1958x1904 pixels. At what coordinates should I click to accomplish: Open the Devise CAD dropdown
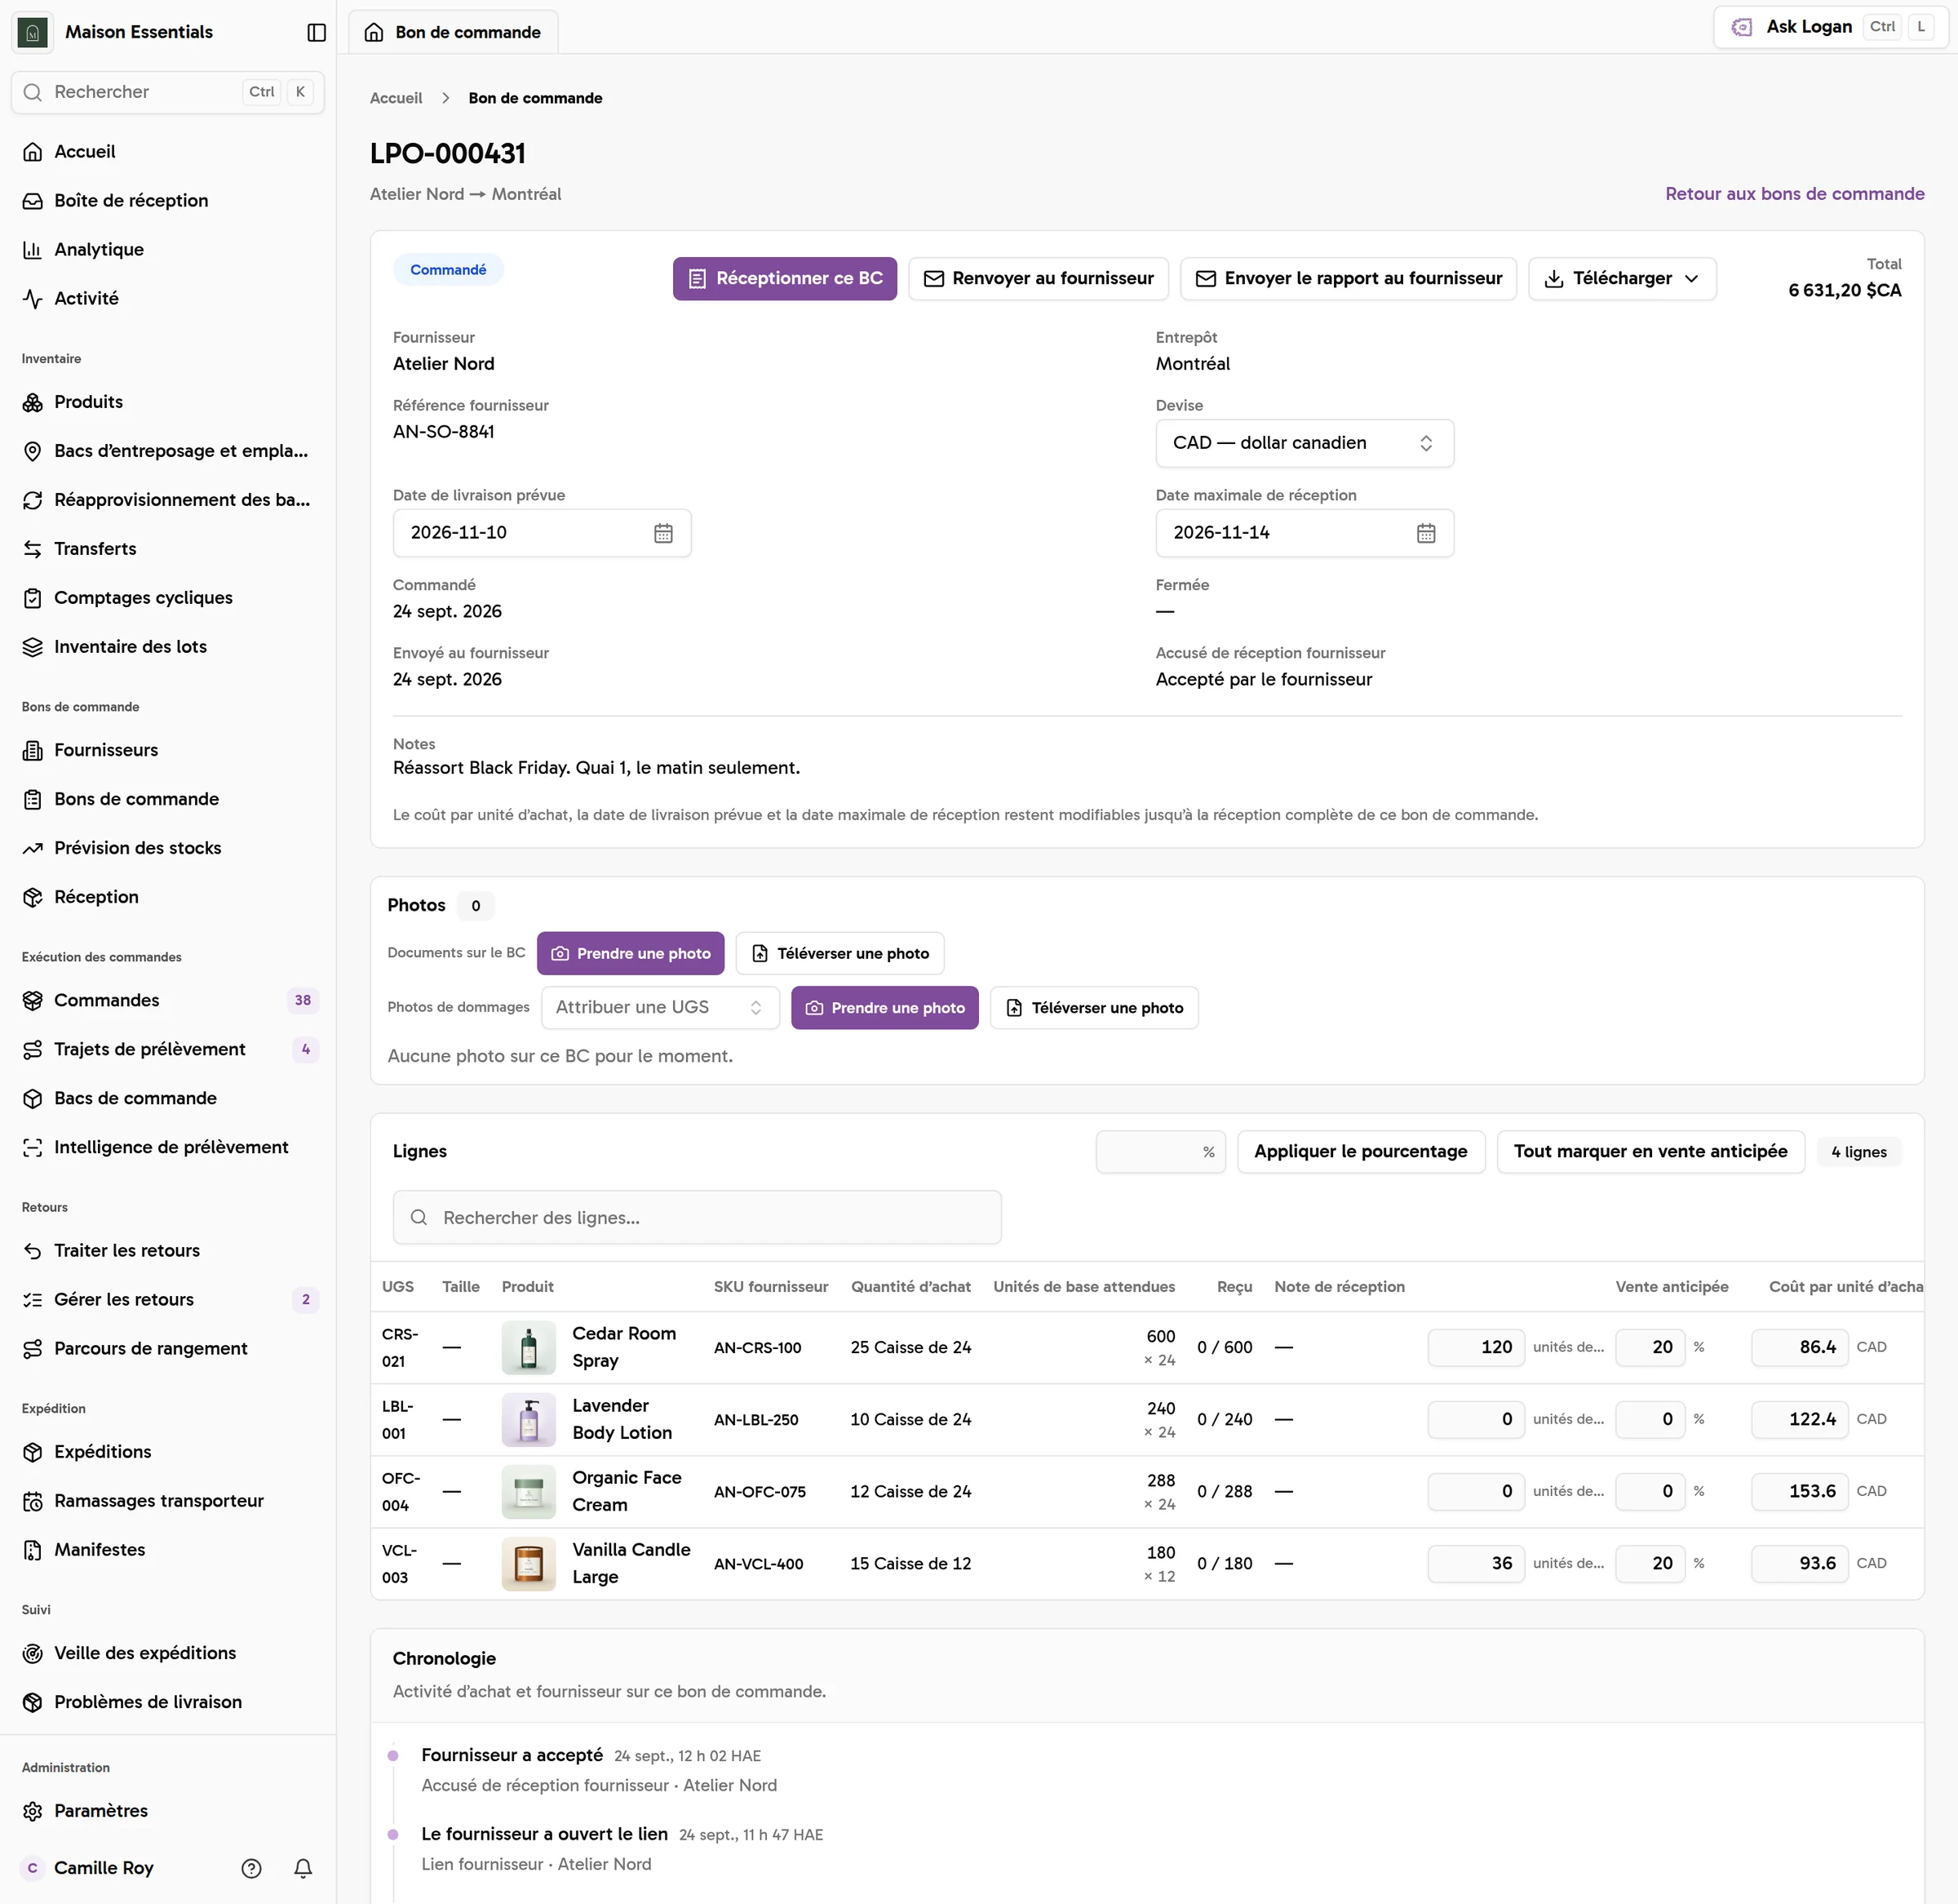[1305, 443]
